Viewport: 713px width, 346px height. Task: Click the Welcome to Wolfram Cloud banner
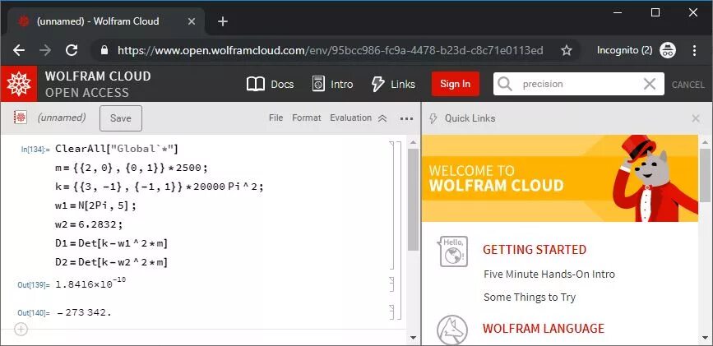(x=560, y=178)
